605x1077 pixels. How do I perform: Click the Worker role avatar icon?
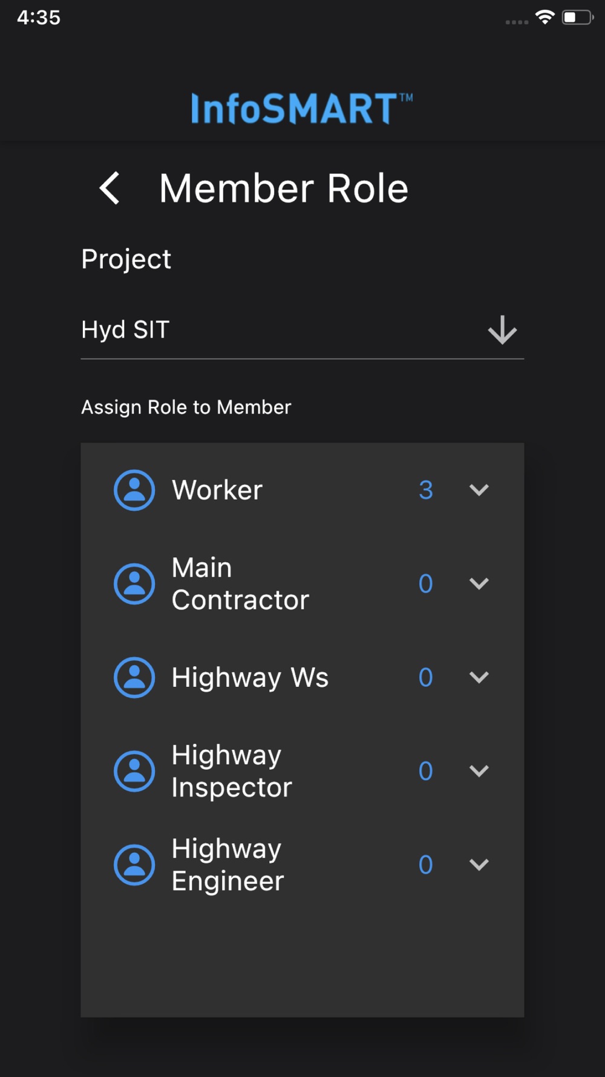pos(134,490)
